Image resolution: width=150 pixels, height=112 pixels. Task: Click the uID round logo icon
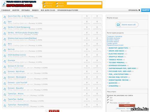118,24
